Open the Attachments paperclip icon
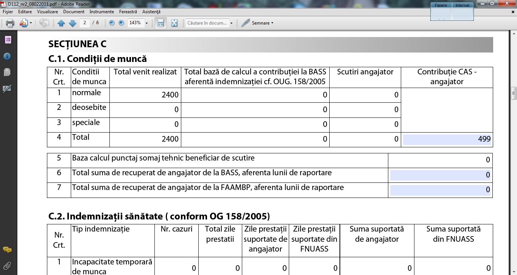517x275 pixels. click(x=7, y=266)
